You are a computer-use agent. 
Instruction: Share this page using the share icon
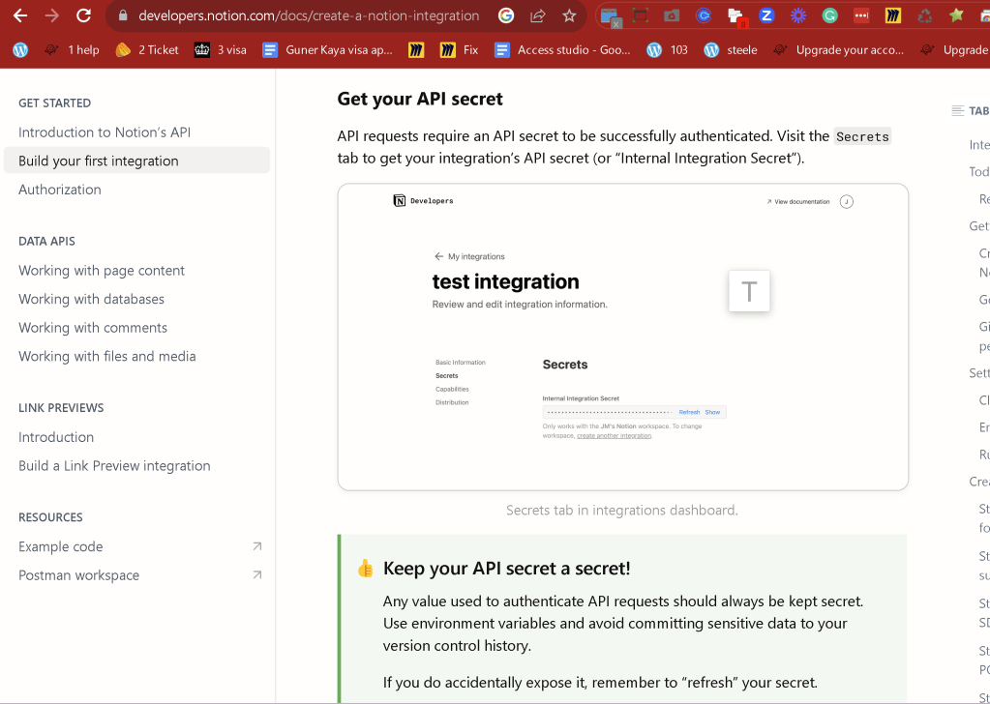[538, 15]
